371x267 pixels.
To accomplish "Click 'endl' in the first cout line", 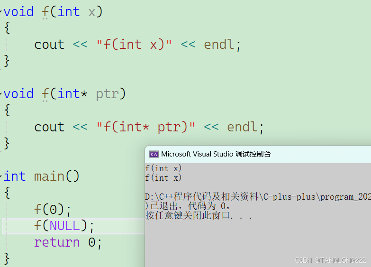I will click(219, 44).
